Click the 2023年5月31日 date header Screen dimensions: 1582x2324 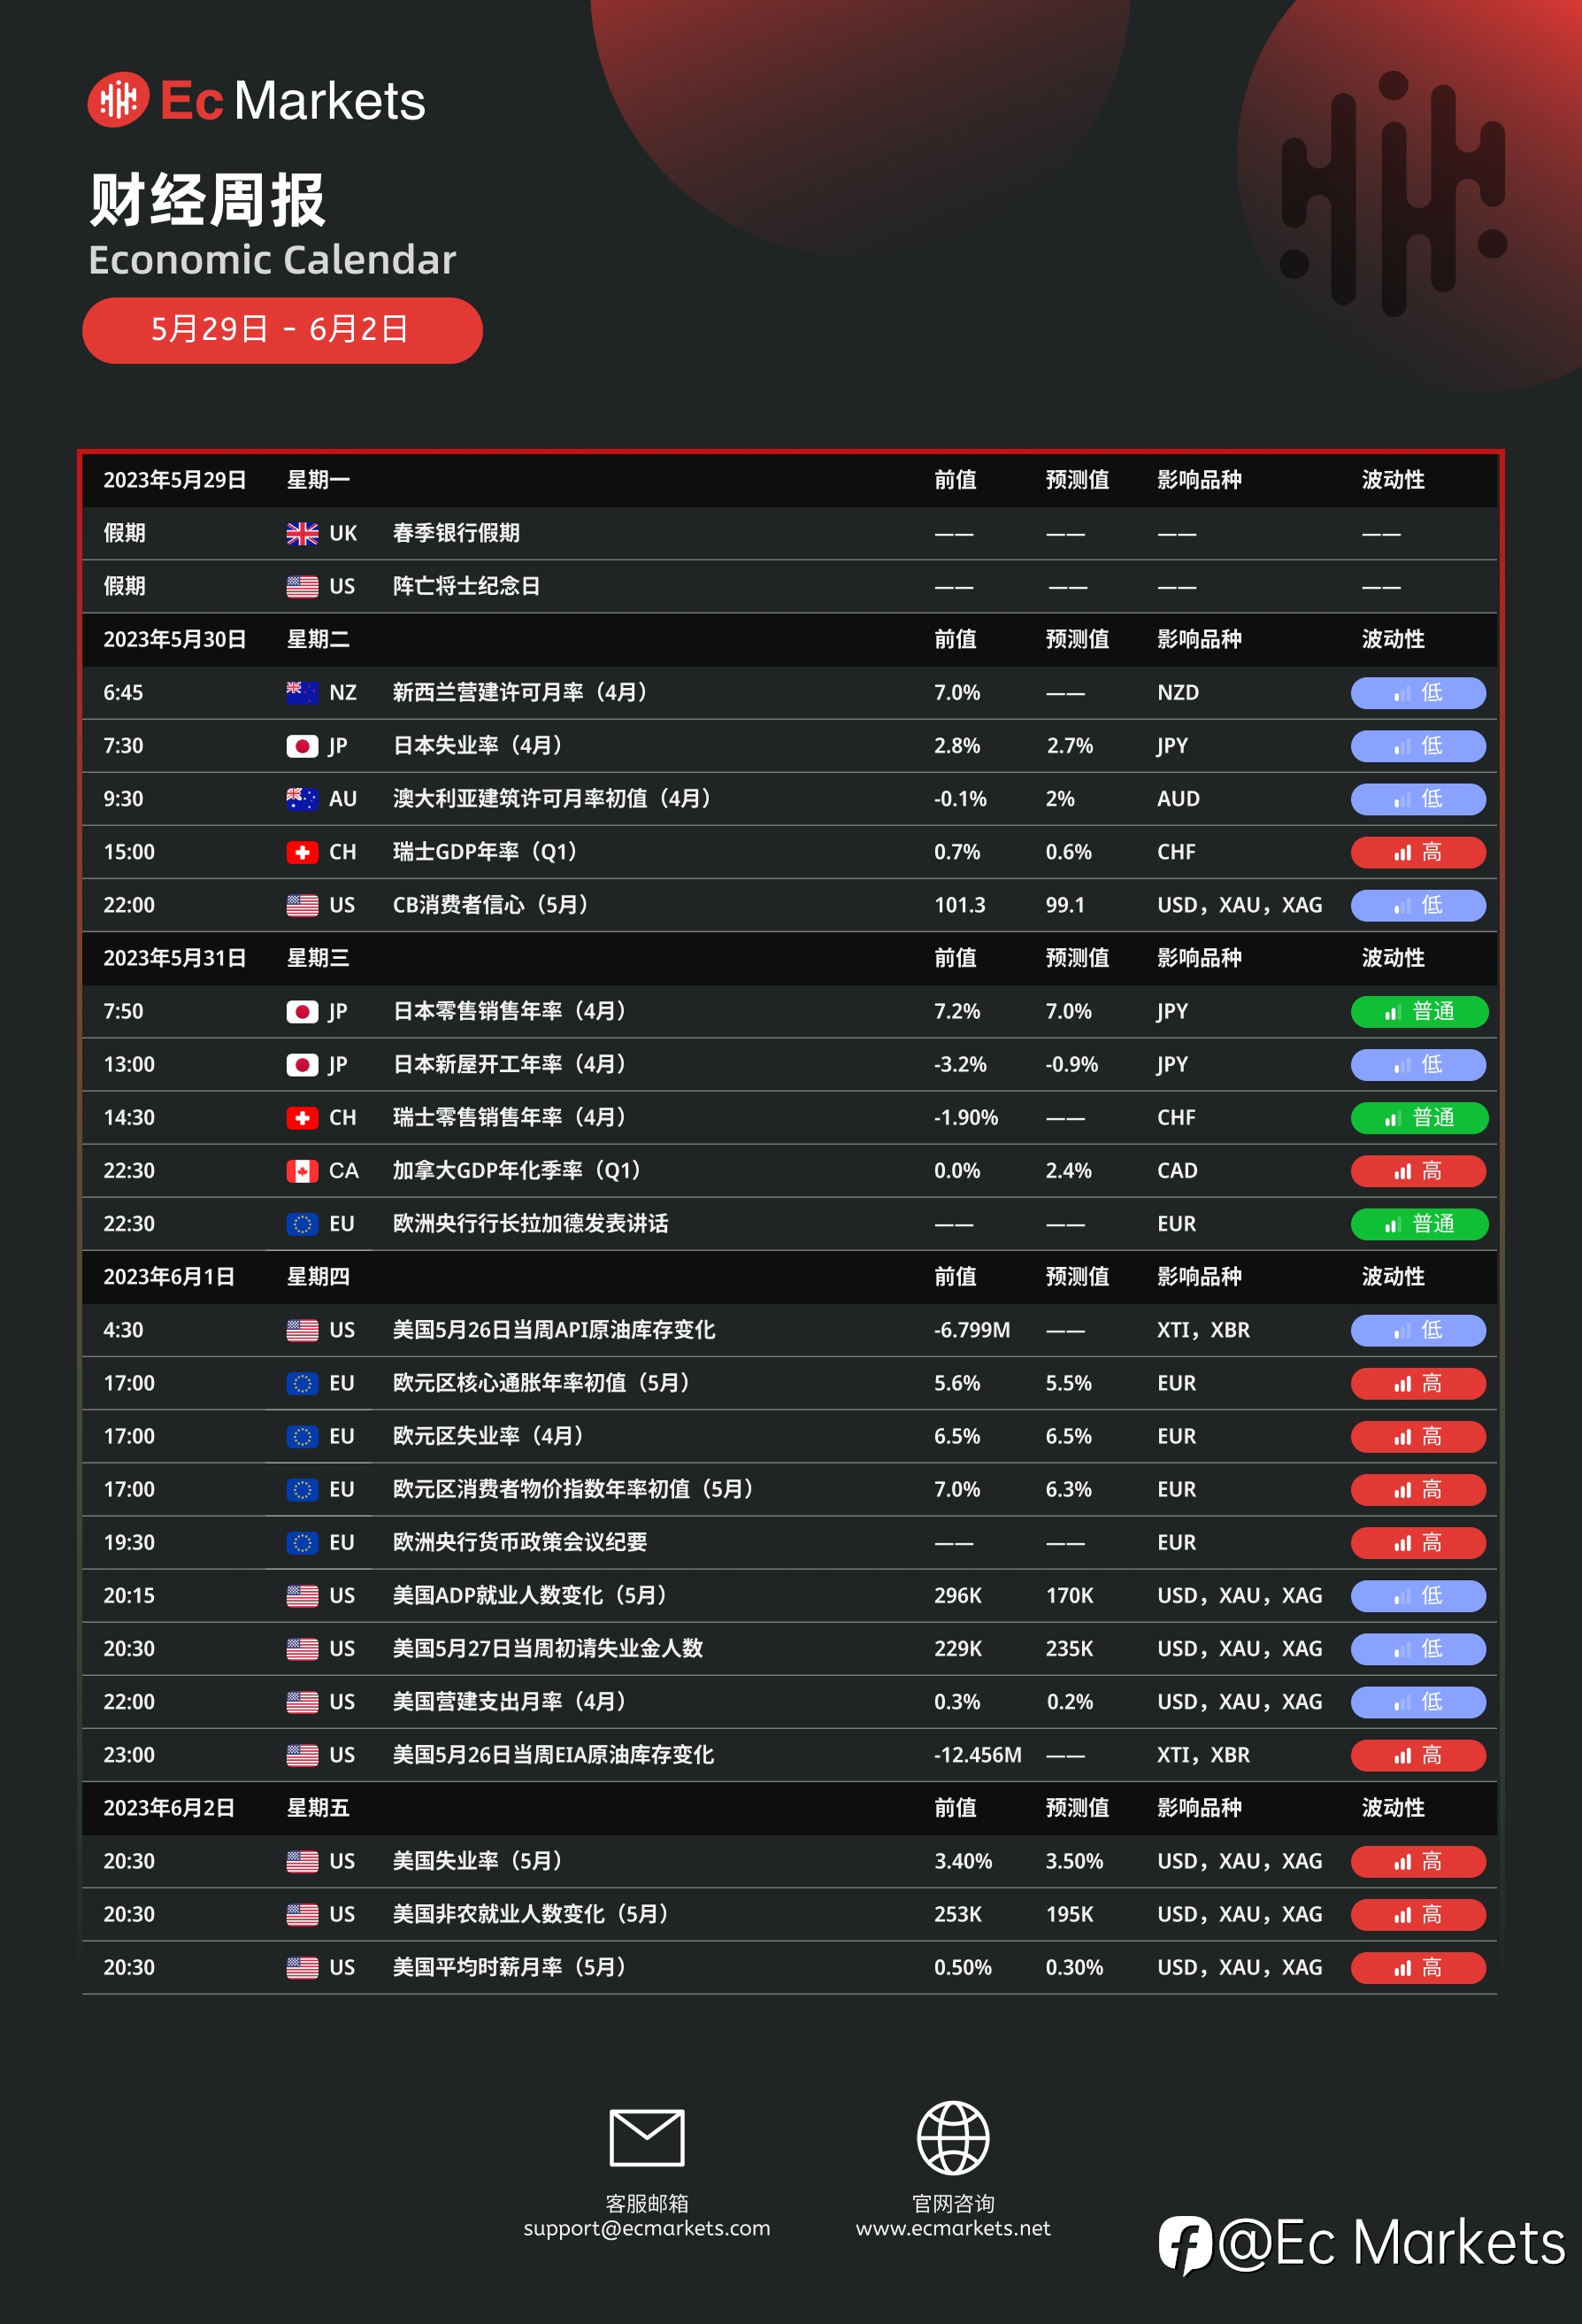(x=175, y=958)
